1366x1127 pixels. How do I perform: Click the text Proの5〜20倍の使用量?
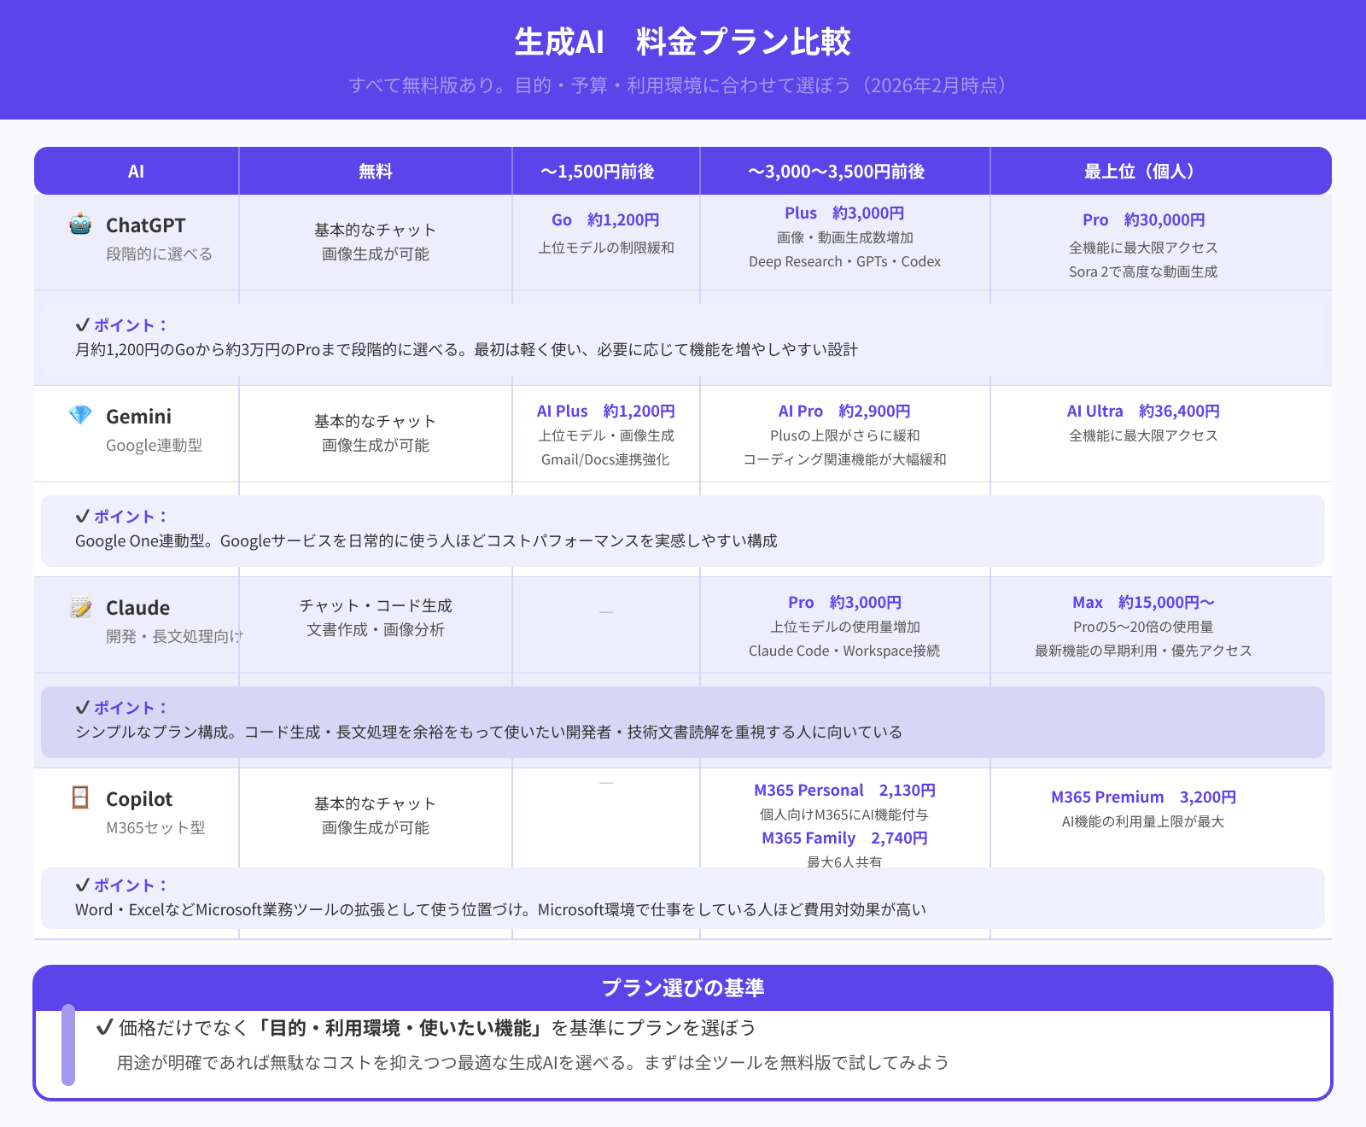pyautogui.click(x=1143, y=627)
